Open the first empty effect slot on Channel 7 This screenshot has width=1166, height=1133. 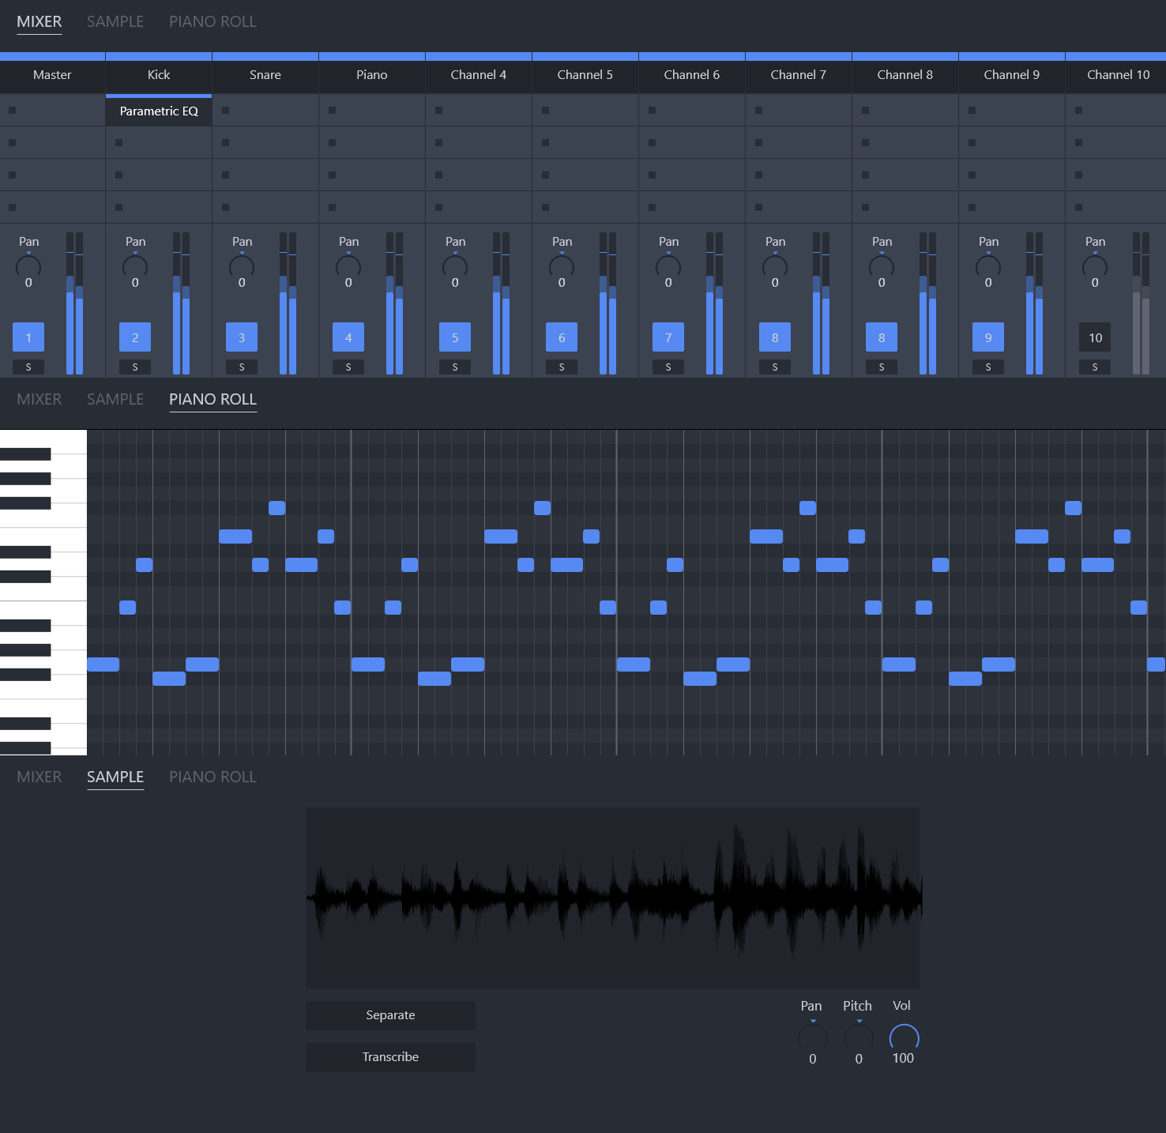click(x=799, y=111)
